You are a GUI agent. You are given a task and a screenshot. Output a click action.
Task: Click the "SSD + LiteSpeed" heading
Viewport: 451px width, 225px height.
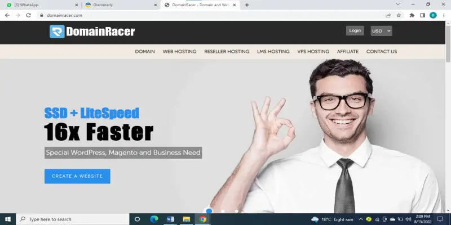[92, 113]
